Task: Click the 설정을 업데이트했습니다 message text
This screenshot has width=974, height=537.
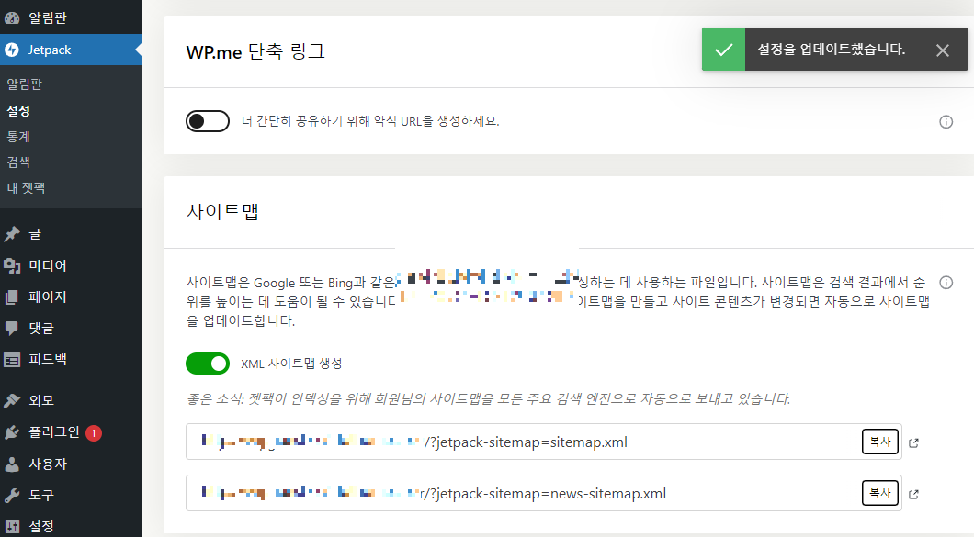Action: 832,49
